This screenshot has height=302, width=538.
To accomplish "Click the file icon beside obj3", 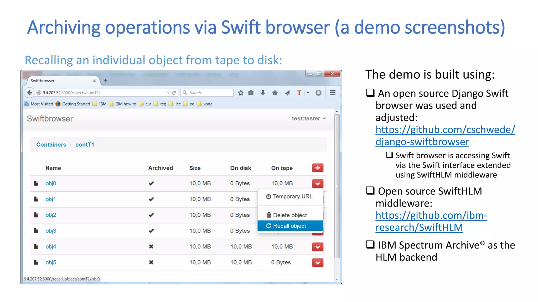I will click(36, 231).
